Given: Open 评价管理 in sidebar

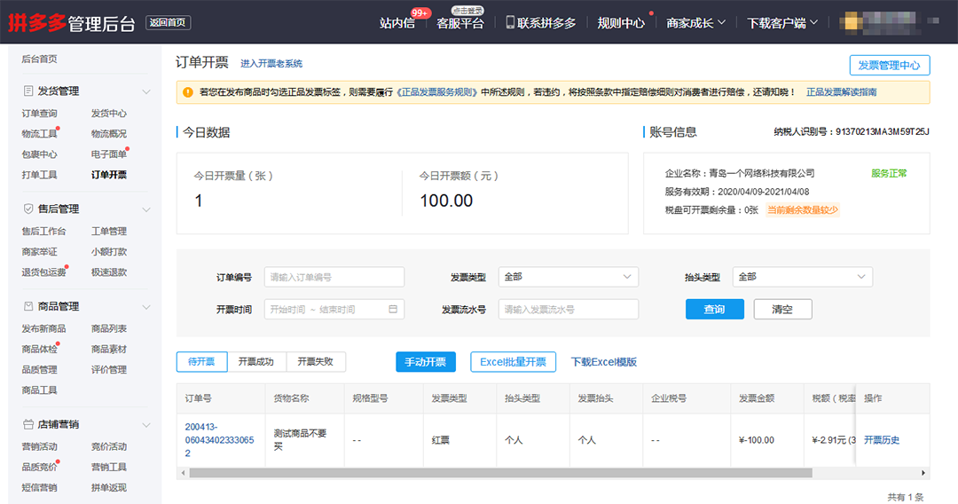Looking at the screenshot, I should pos(109,370).
